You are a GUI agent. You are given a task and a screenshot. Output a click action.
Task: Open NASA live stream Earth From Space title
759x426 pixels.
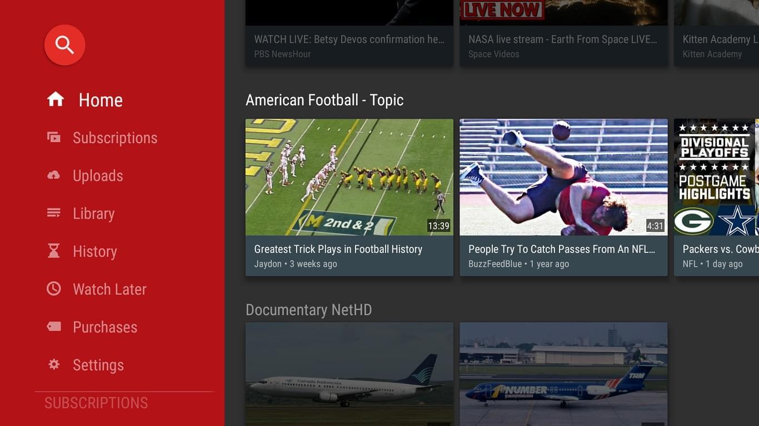pos(563,39)
